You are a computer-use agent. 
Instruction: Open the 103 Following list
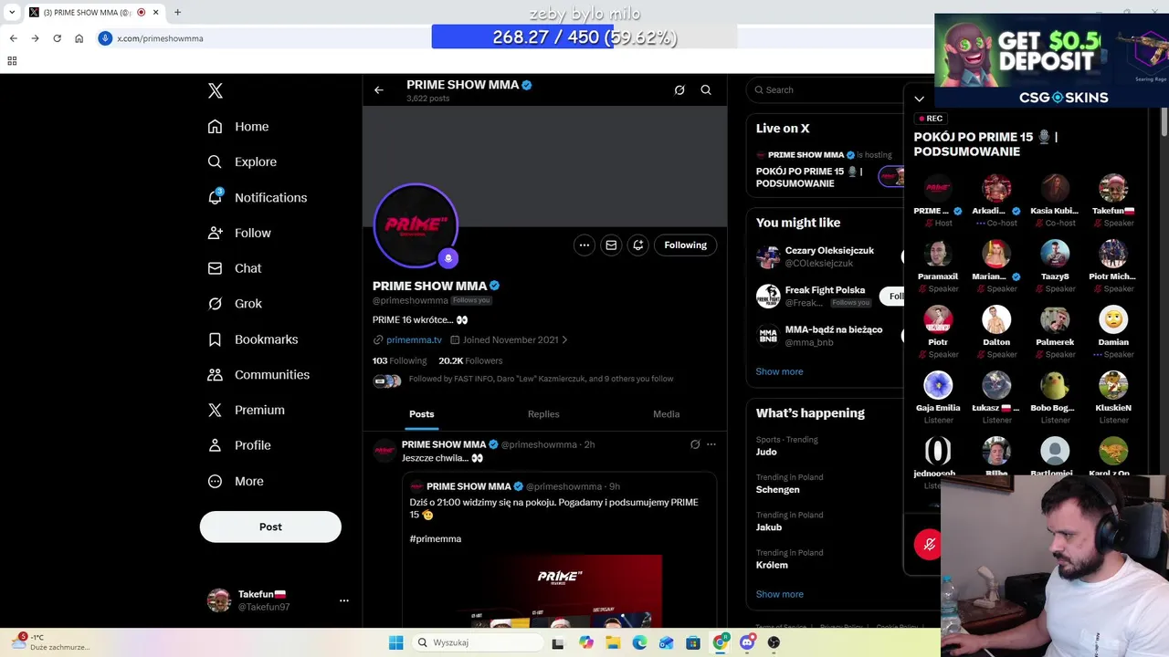click(x=399, y=360)
